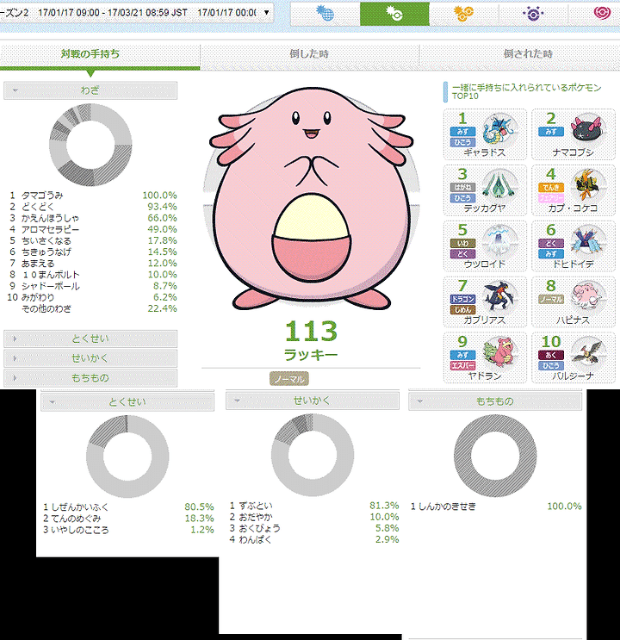The width and height of the screenshot is (620, 640).
Task: Click ability いやしのこころ row
Action: pos(128,530)
